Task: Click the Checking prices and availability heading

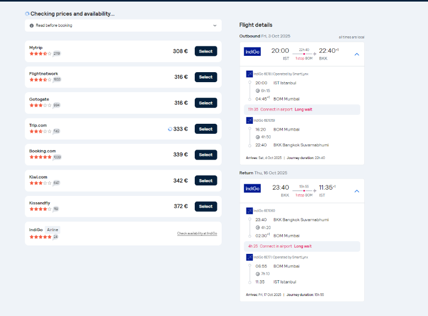Action: point(72,14)
